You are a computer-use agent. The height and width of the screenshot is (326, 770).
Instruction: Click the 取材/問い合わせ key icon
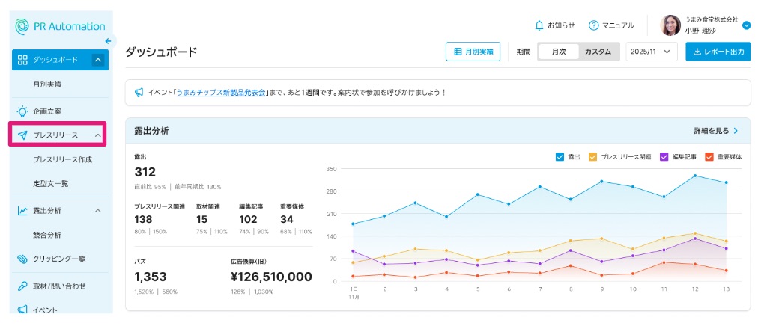coord(22,286)
